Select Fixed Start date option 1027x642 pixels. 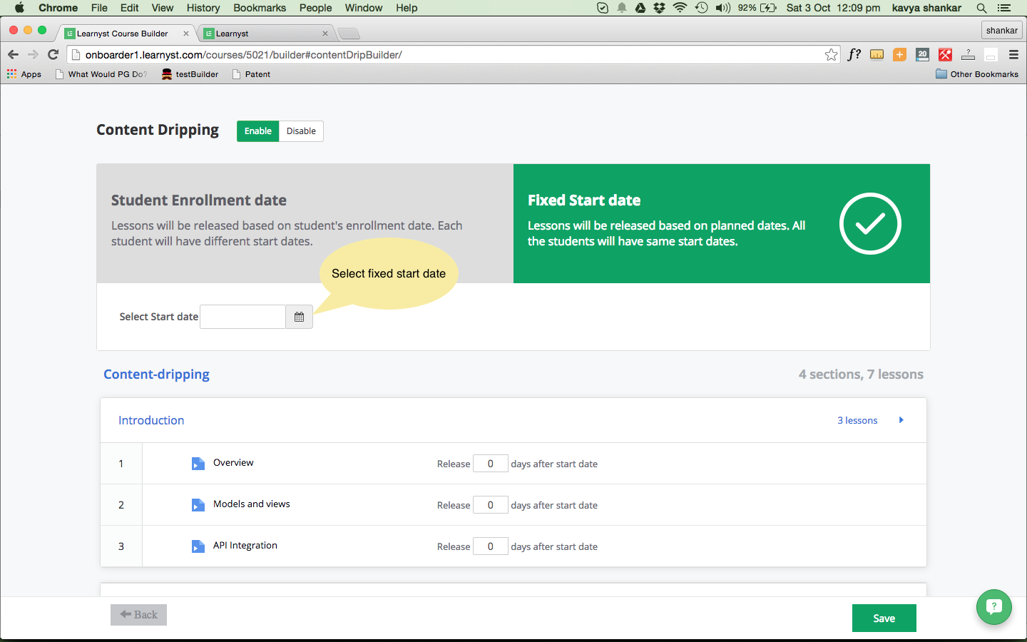click(722, 223)
